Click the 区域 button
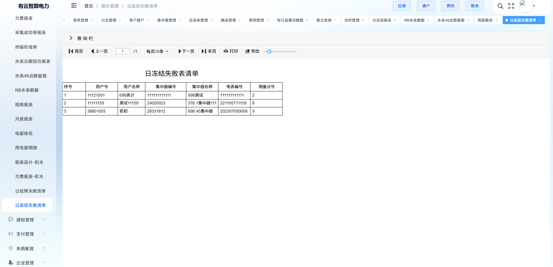The height and width of the screenshot is (267, 553). pyautogui.click(x=402, y=6)
